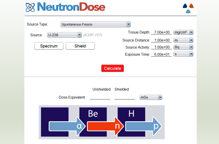This screenshot has width=219, height=144.
Task: Click the alpha particle arrow
Action: [67, 126]
